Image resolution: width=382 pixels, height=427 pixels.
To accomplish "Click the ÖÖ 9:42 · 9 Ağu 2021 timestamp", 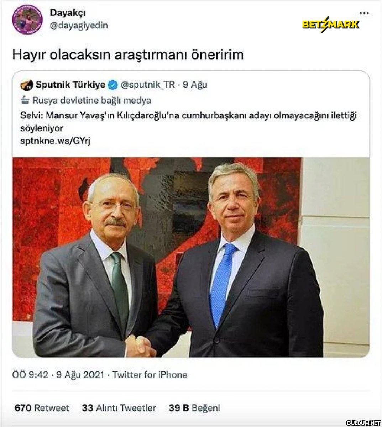I will (x=58, y=375).
